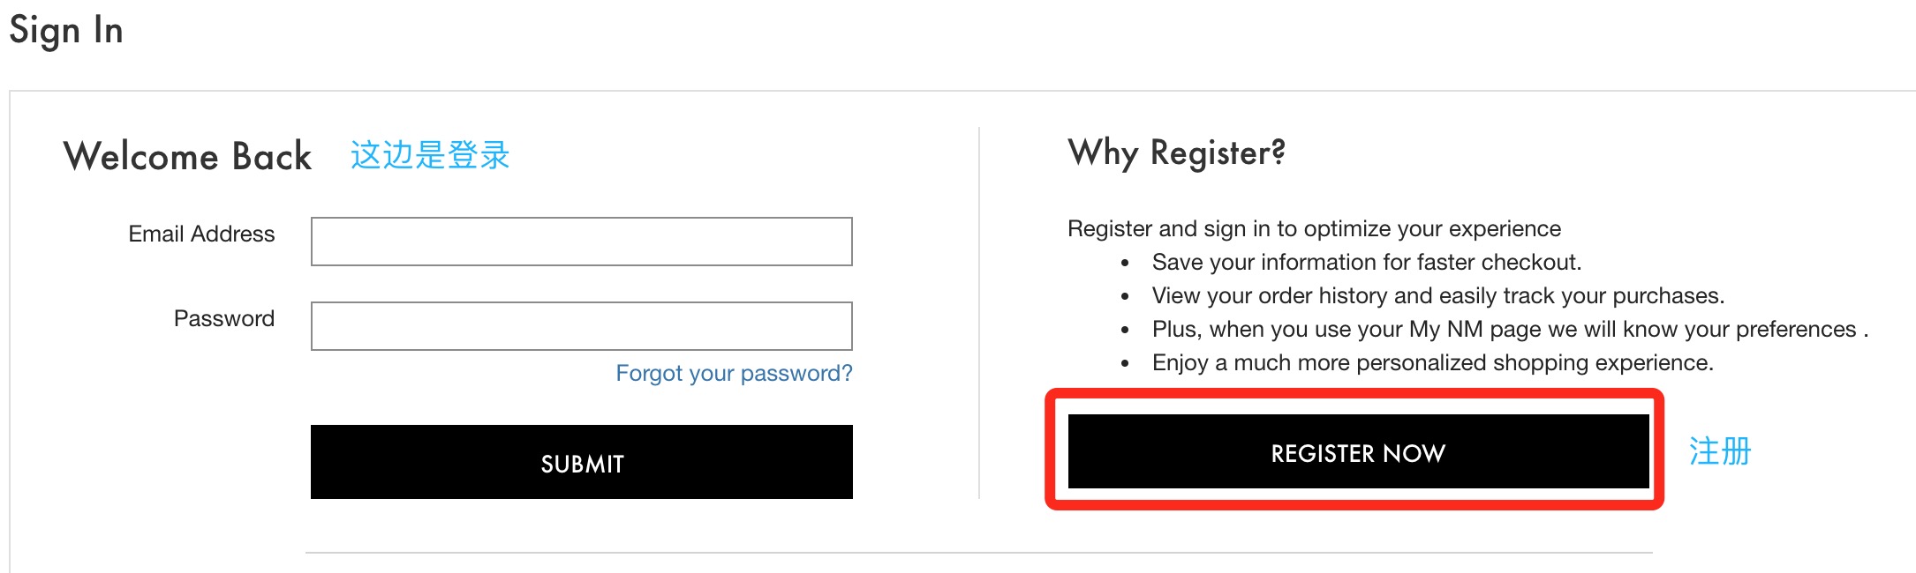
Task: Click the 'Email Address' field label
Action: click(201, 234)
